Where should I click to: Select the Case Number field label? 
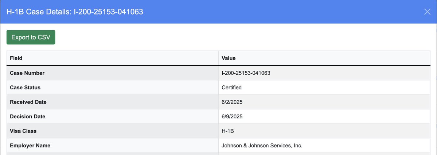(27, 73)
